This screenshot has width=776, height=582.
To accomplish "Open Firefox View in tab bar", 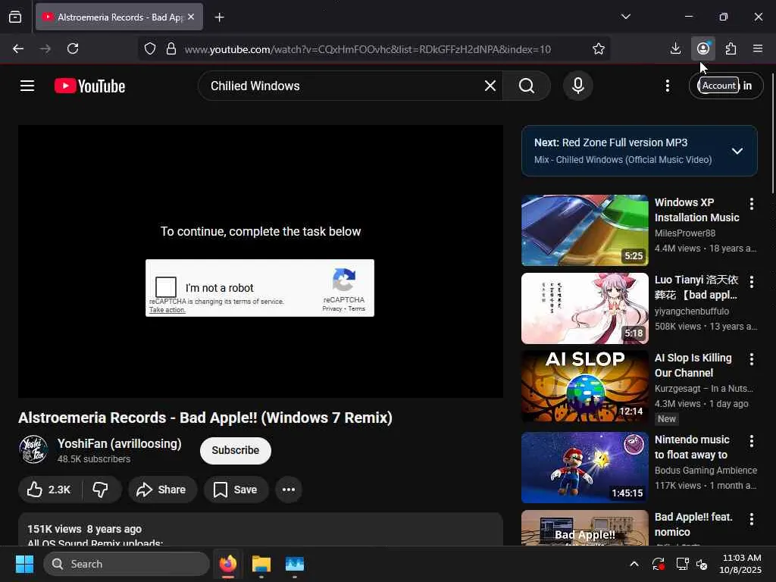I will [15, 17].
